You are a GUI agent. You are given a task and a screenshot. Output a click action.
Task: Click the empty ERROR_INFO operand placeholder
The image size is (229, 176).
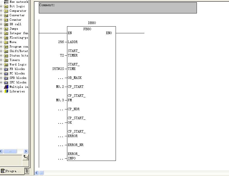(x=61, y=159)
